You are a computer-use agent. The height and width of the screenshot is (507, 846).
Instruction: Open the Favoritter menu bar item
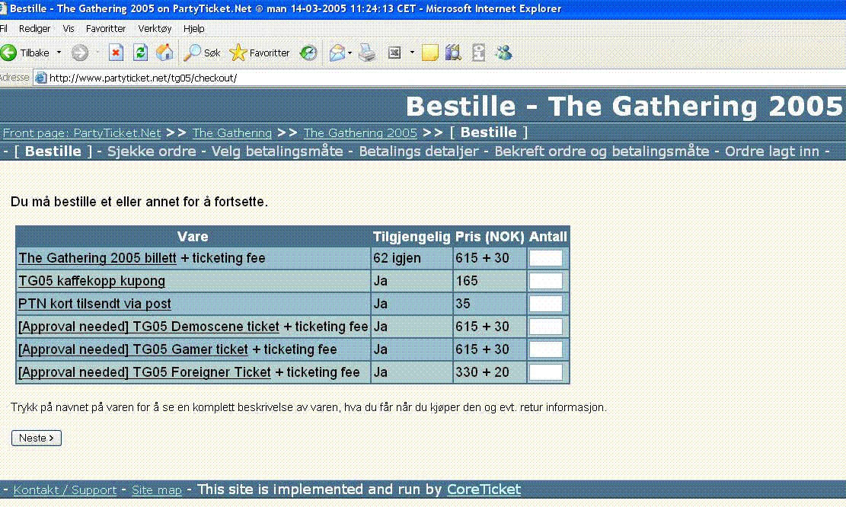(106, 29)
